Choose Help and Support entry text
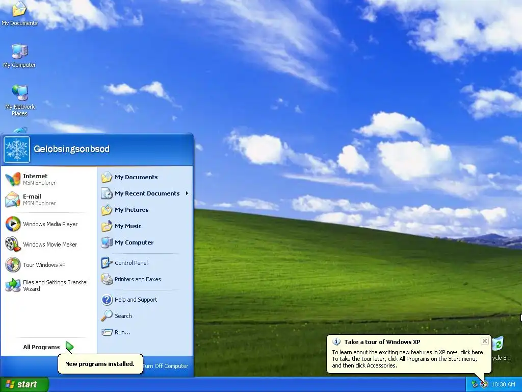This screenshot has width=522, height=392. pos(136,299)
